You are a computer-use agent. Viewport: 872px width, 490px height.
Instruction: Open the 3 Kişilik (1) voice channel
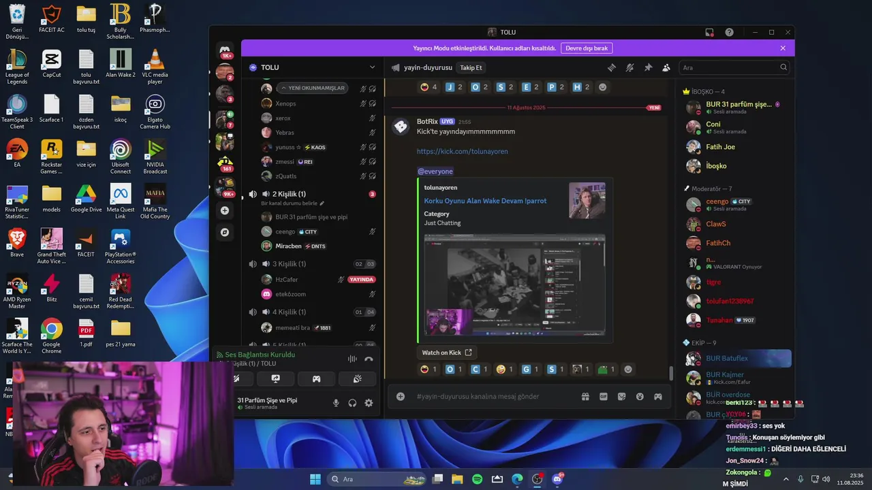(289, 264)
